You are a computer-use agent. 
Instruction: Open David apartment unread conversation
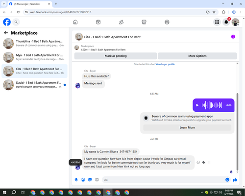34,85
